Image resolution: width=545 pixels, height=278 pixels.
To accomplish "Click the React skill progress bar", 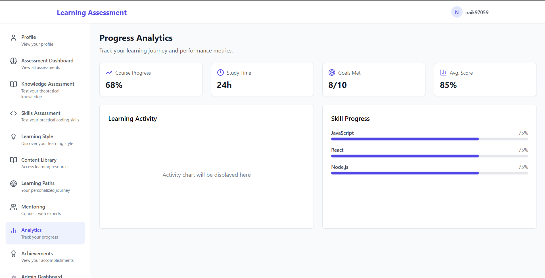I will [x=429, y=156].
